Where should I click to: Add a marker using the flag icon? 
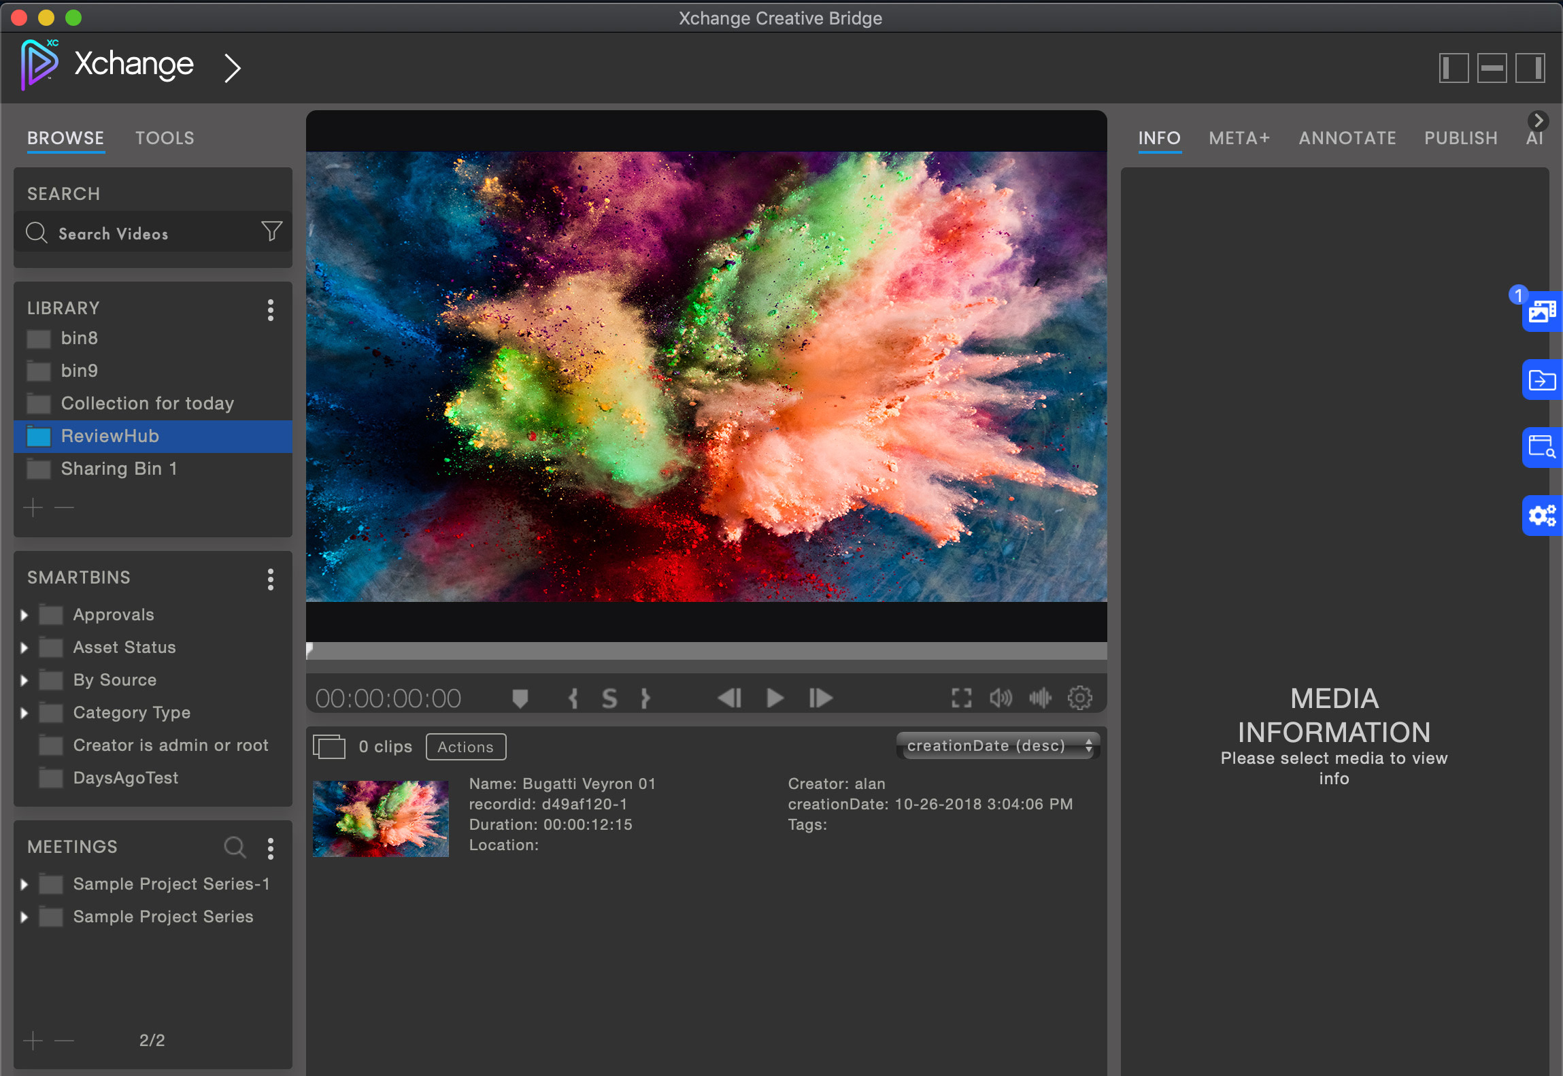pyautogui.click(x=520, y=697)
